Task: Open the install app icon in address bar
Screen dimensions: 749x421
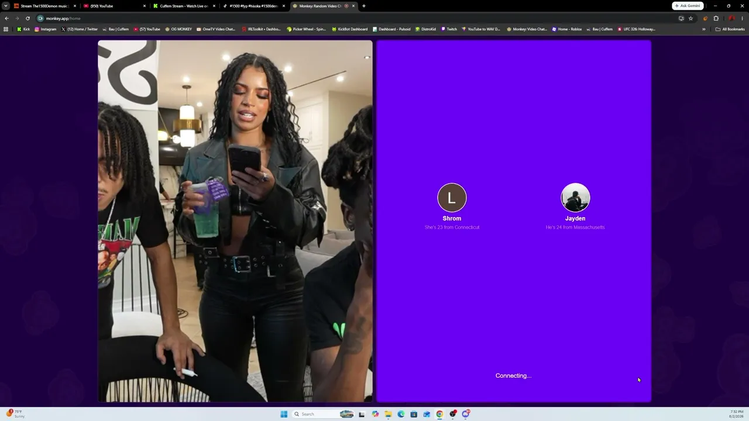Action: pyautogui.click(x=681, y=18)
